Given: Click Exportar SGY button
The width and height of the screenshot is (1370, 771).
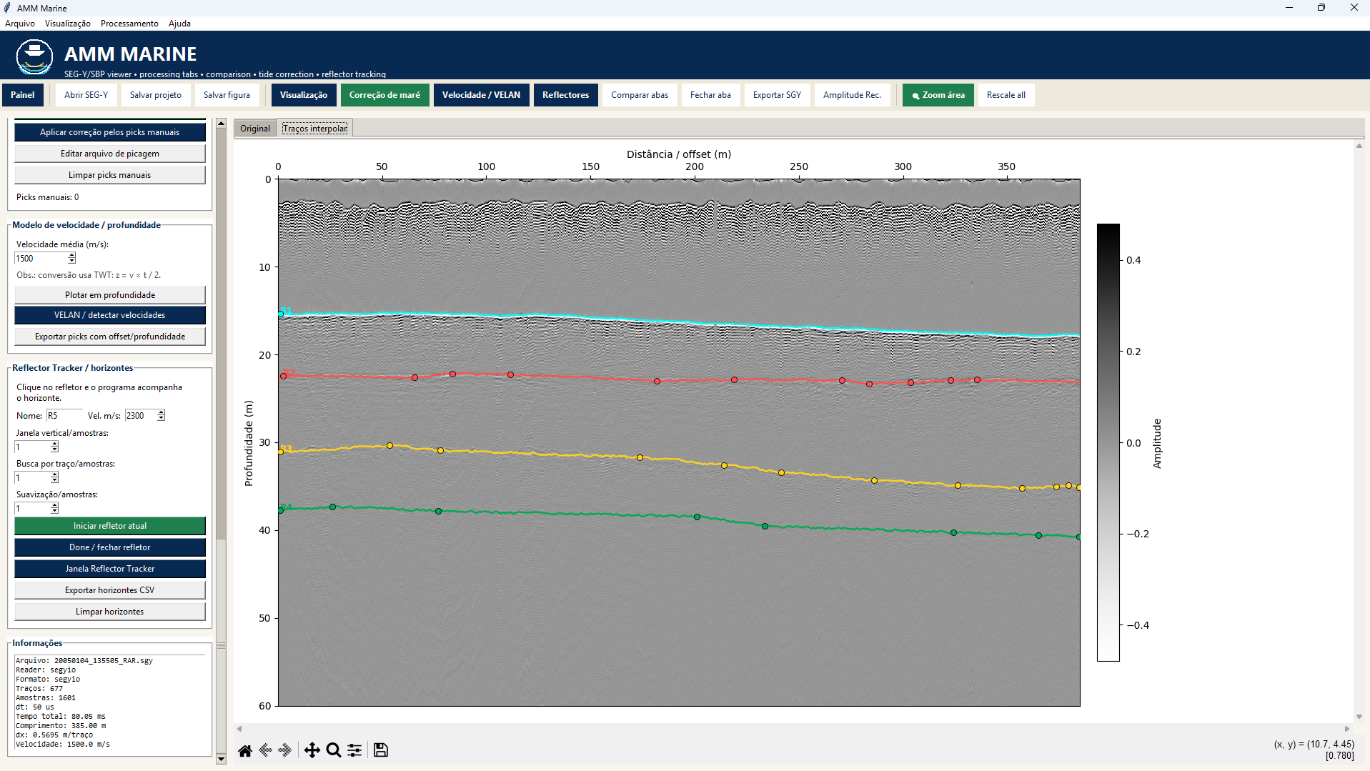Looking at the screenshot, I should (x=777, y=95).
